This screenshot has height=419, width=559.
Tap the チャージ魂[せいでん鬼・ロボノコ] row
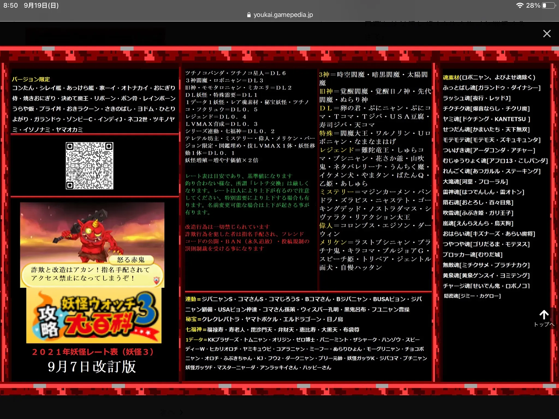[486, 286]
